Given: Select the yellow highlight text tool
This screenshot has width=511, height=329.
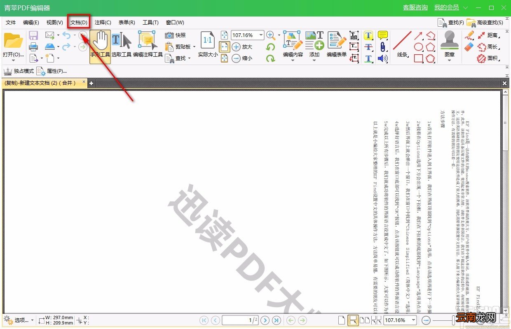Looking at the screenshot, I should pyautogui.click(x=368, y=35).
